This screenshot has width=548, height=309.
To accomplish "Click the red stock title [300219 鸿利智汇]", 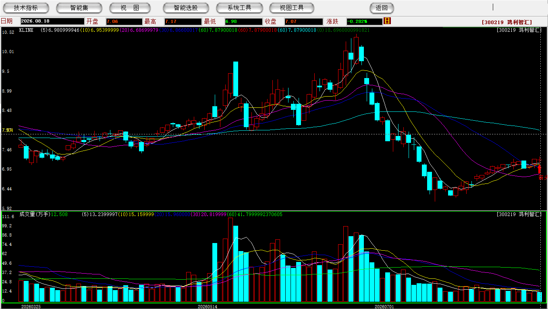I will 506,23.
